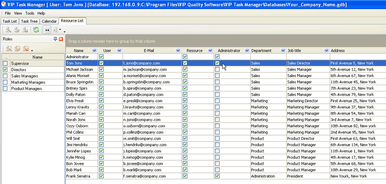
Task: Uncheck the Directors role checkbox
Action: pyautogui.click(x=5, y=69)
